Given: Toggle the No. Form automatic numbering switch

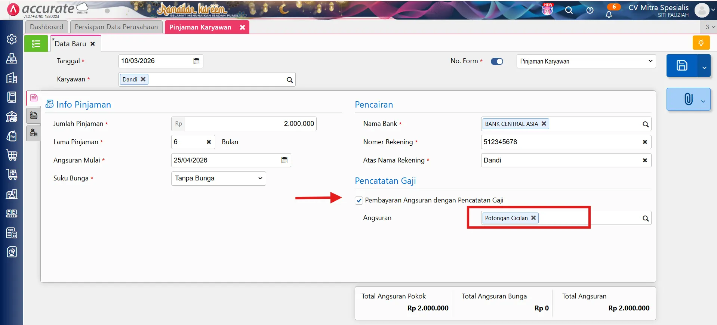Looking at the screenshot, I should click(x=497, y=61).
